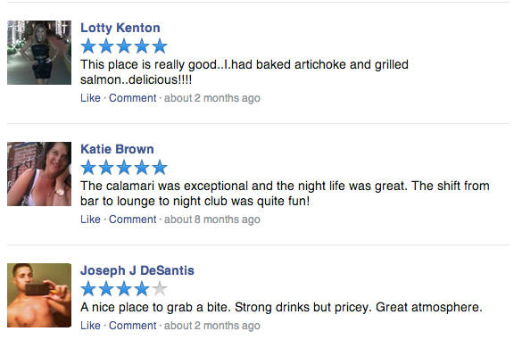
Task: Click the fifth star in Lotty Kenton's rating
Action: (160, 46)
